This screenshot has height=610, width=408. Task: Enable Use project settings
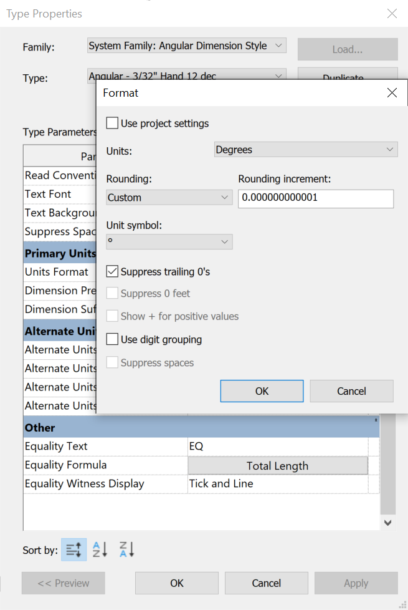(112, 122)
